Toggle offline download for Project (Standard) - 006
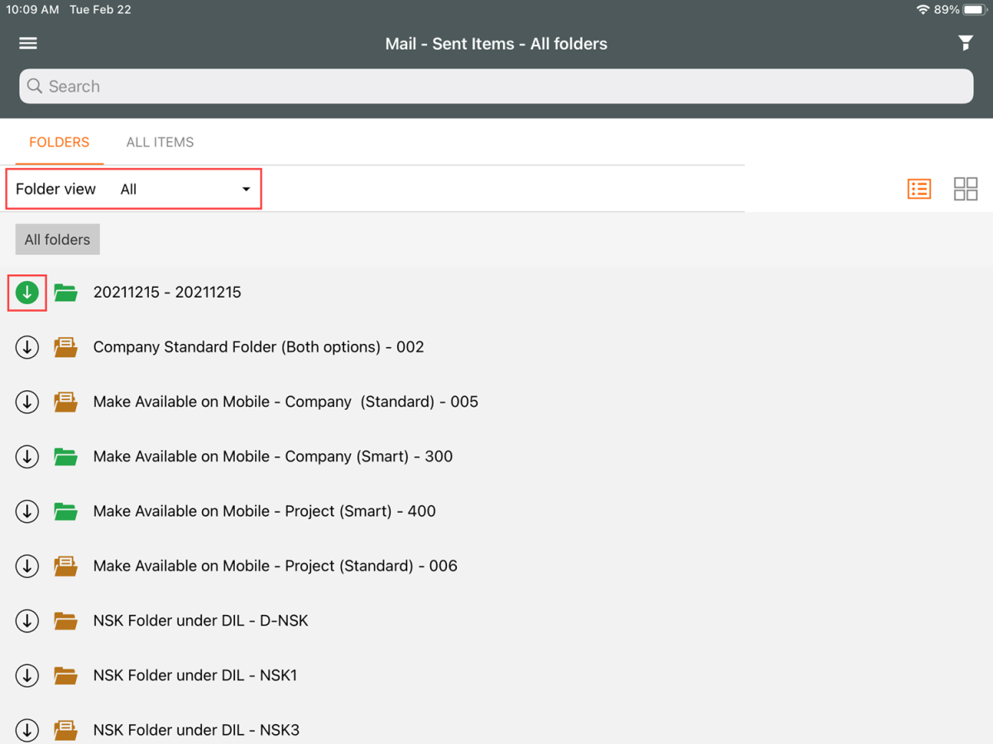The image size is (993, 744). click(x=27, y=566)
